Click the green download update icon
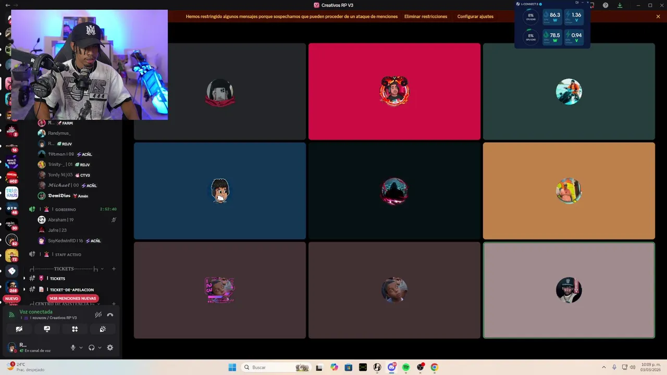667x375 pixels. (x=620, y=5)
